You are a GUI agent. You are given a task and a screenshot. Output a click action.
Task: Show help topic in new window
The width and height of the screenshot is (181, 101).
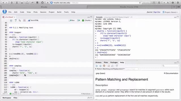click(112, 66)
